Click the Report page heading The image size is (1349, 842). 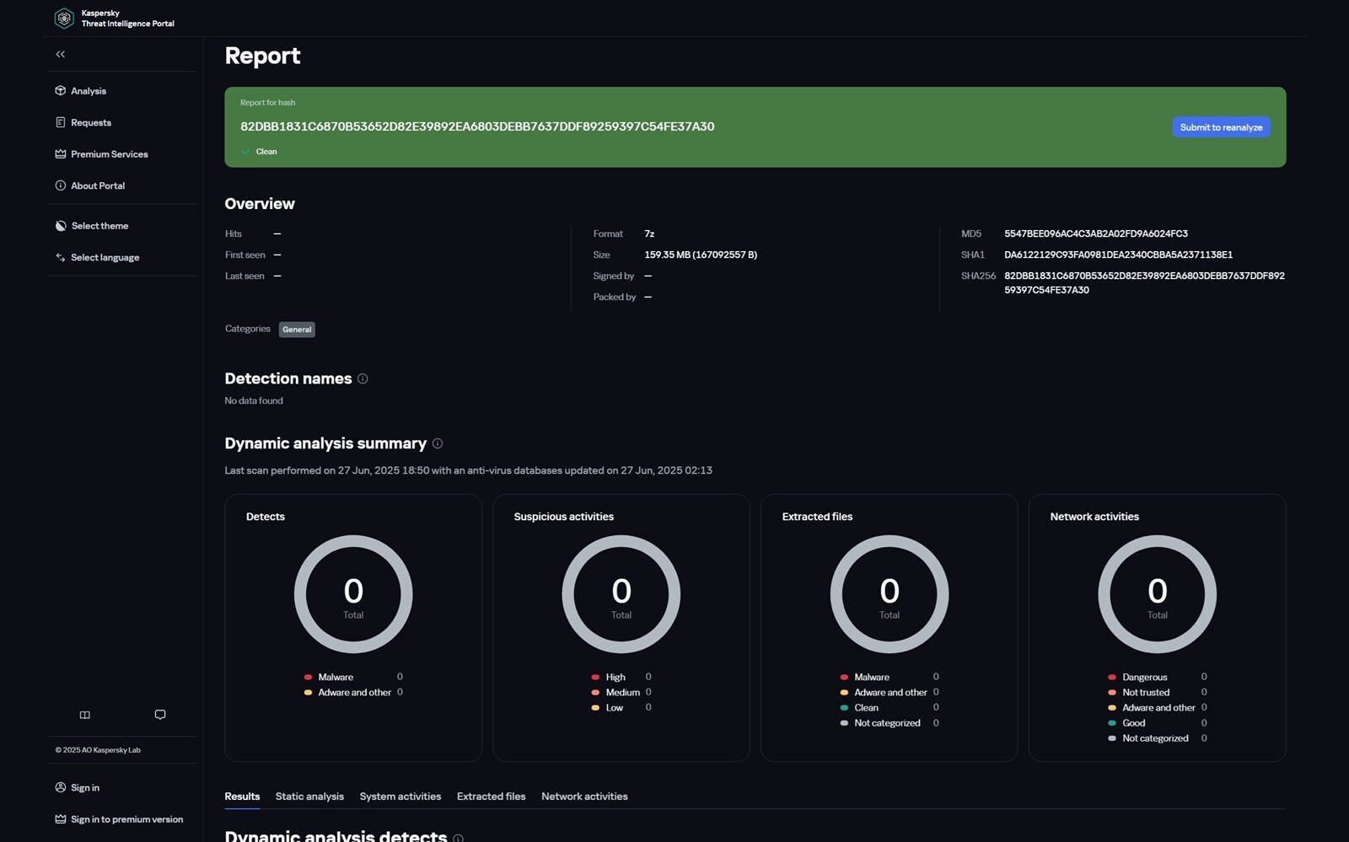click(x=262, y=56)
